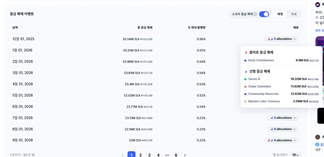Click the green dot next to Series B
Screen dimensions: 324x157
(x=245, y=79)
